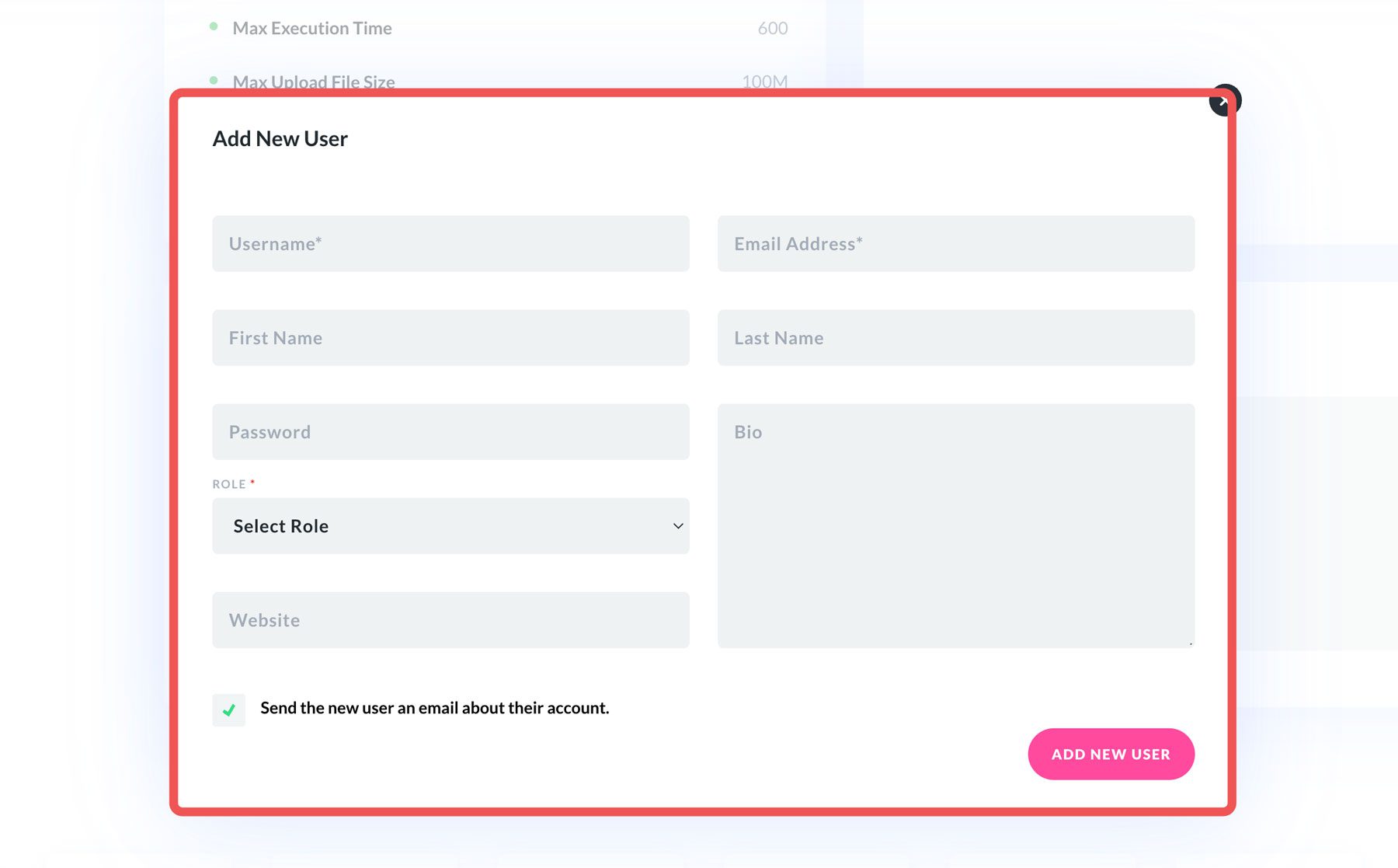Click the Max Execution Time row
This screenshot has width=1398, height=868.
click(313, 28)
